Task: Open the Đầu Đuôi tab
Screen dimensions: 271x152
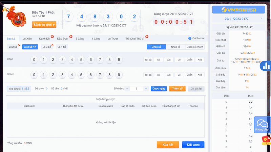Action: (63, 39)
